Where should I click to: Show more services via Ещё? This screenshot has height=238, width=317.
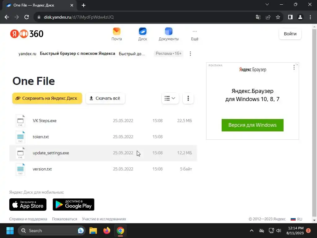tap(195, 34)
